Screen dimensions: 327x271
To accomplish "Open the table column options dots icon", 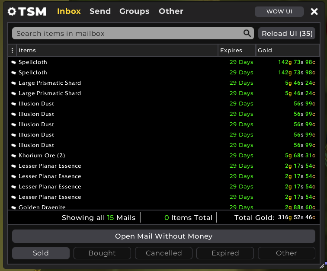I will (x=12, y=50).
